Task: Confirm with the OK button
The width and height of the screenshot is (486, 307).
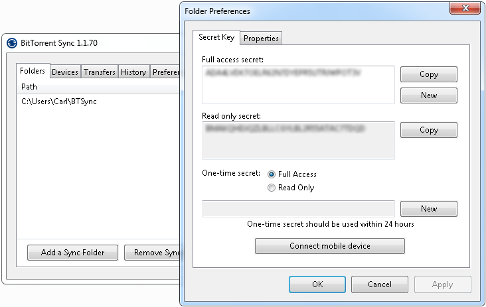Action: (317, 284)
